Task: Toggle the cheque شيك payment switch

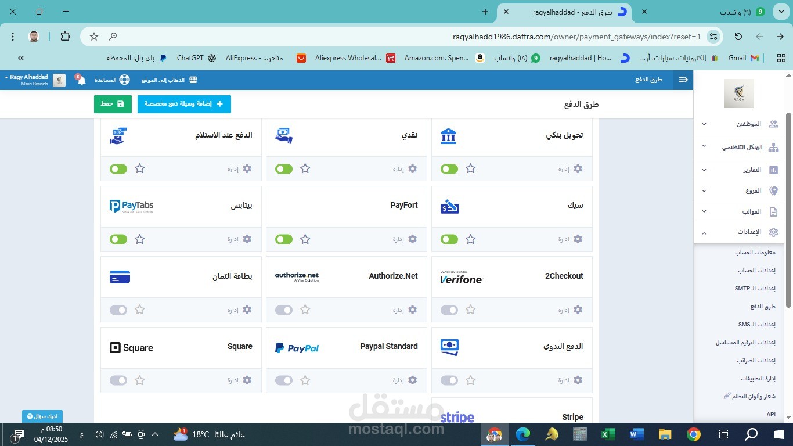Action: (x=449, y=239)
